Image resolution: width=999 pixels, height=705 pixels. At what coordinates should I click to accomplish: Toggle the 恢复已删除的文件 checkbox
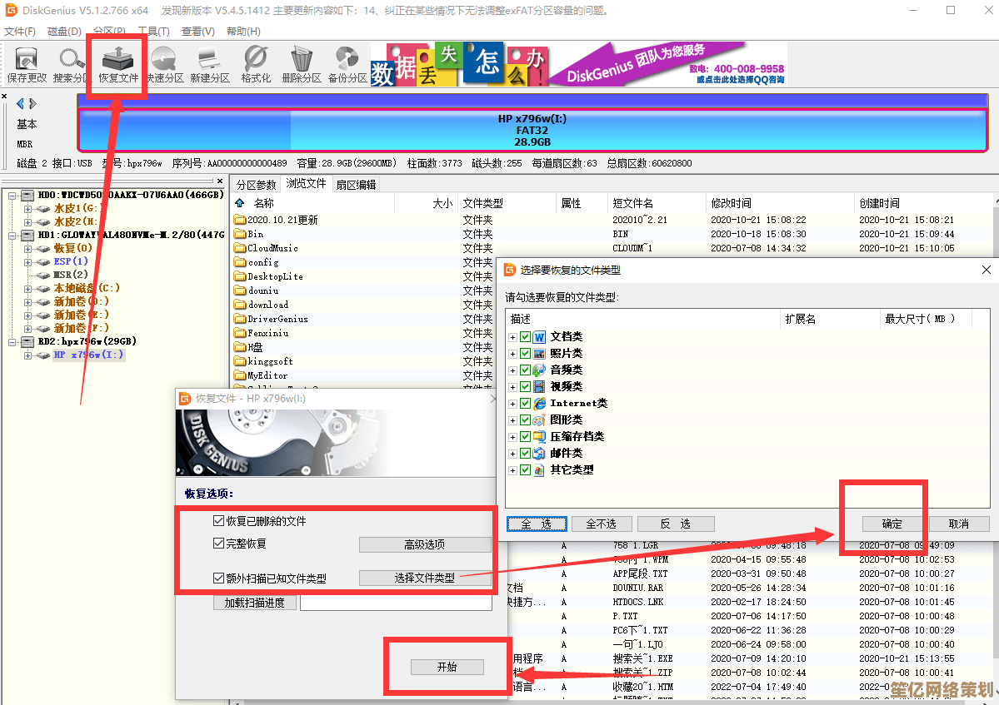pyautogui.click(x=218, y=521)
